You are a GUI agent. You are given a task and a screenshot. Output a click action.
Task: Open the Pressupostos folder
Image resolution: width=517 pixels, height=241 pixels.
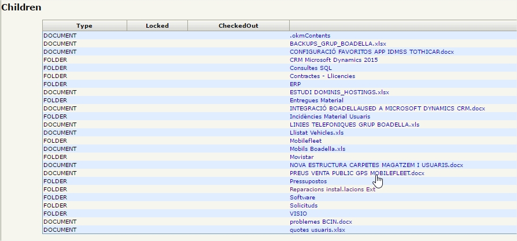(x=308, y=181)
